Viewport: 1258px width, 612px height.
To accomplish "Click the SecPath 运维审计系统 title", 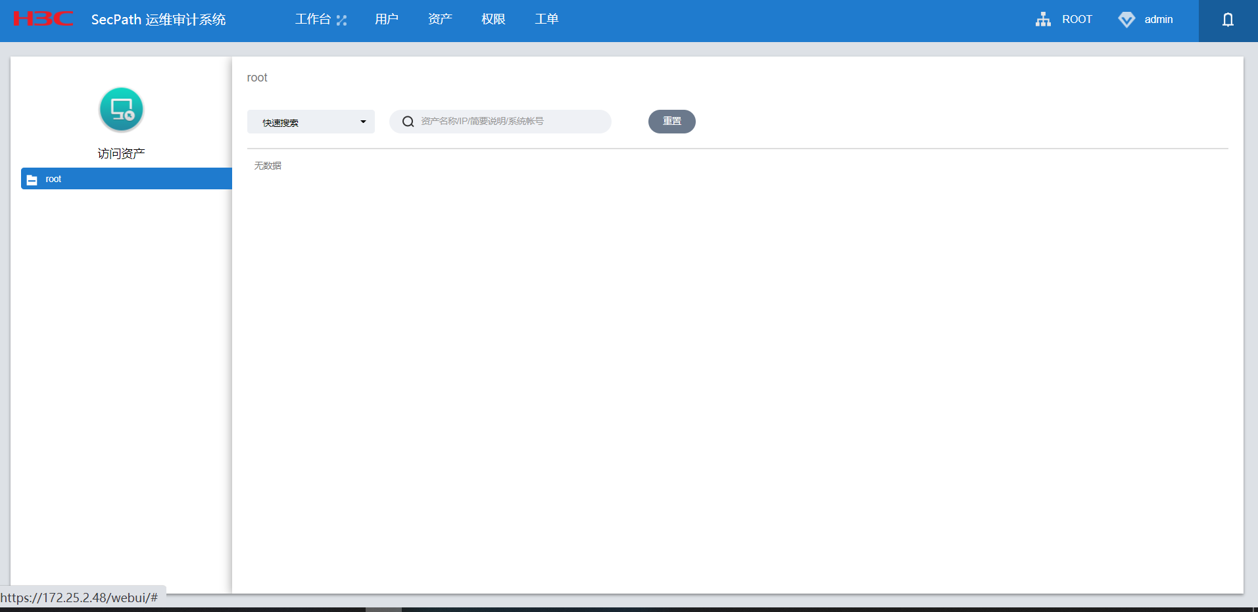I will click(x=158, y=20).
